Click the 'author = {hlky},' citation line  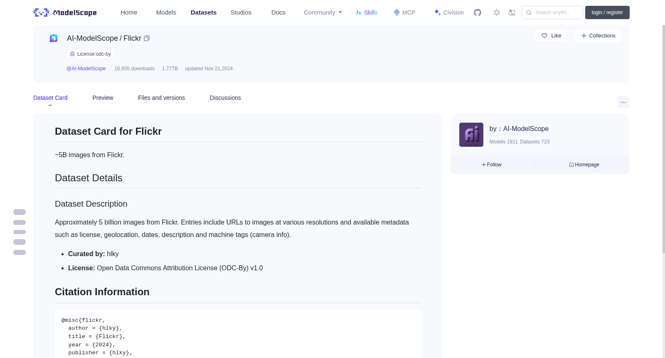click(x=95, y=328)
